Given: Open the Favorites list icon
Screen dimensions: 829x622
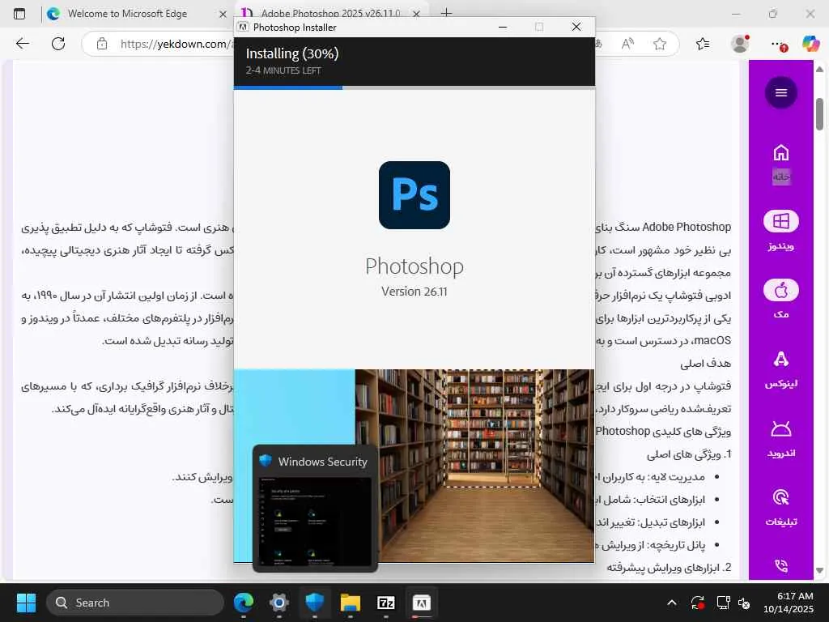Looking at the screenshot, I should pyautogui.click(x=703, y=44).
